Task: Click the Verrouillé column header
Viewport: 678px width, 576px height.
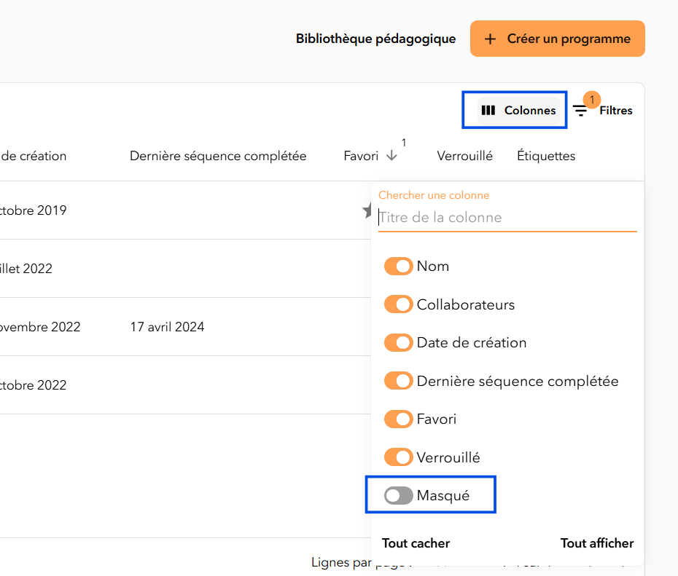Action: pyautogui.click(x=464, y=156)
